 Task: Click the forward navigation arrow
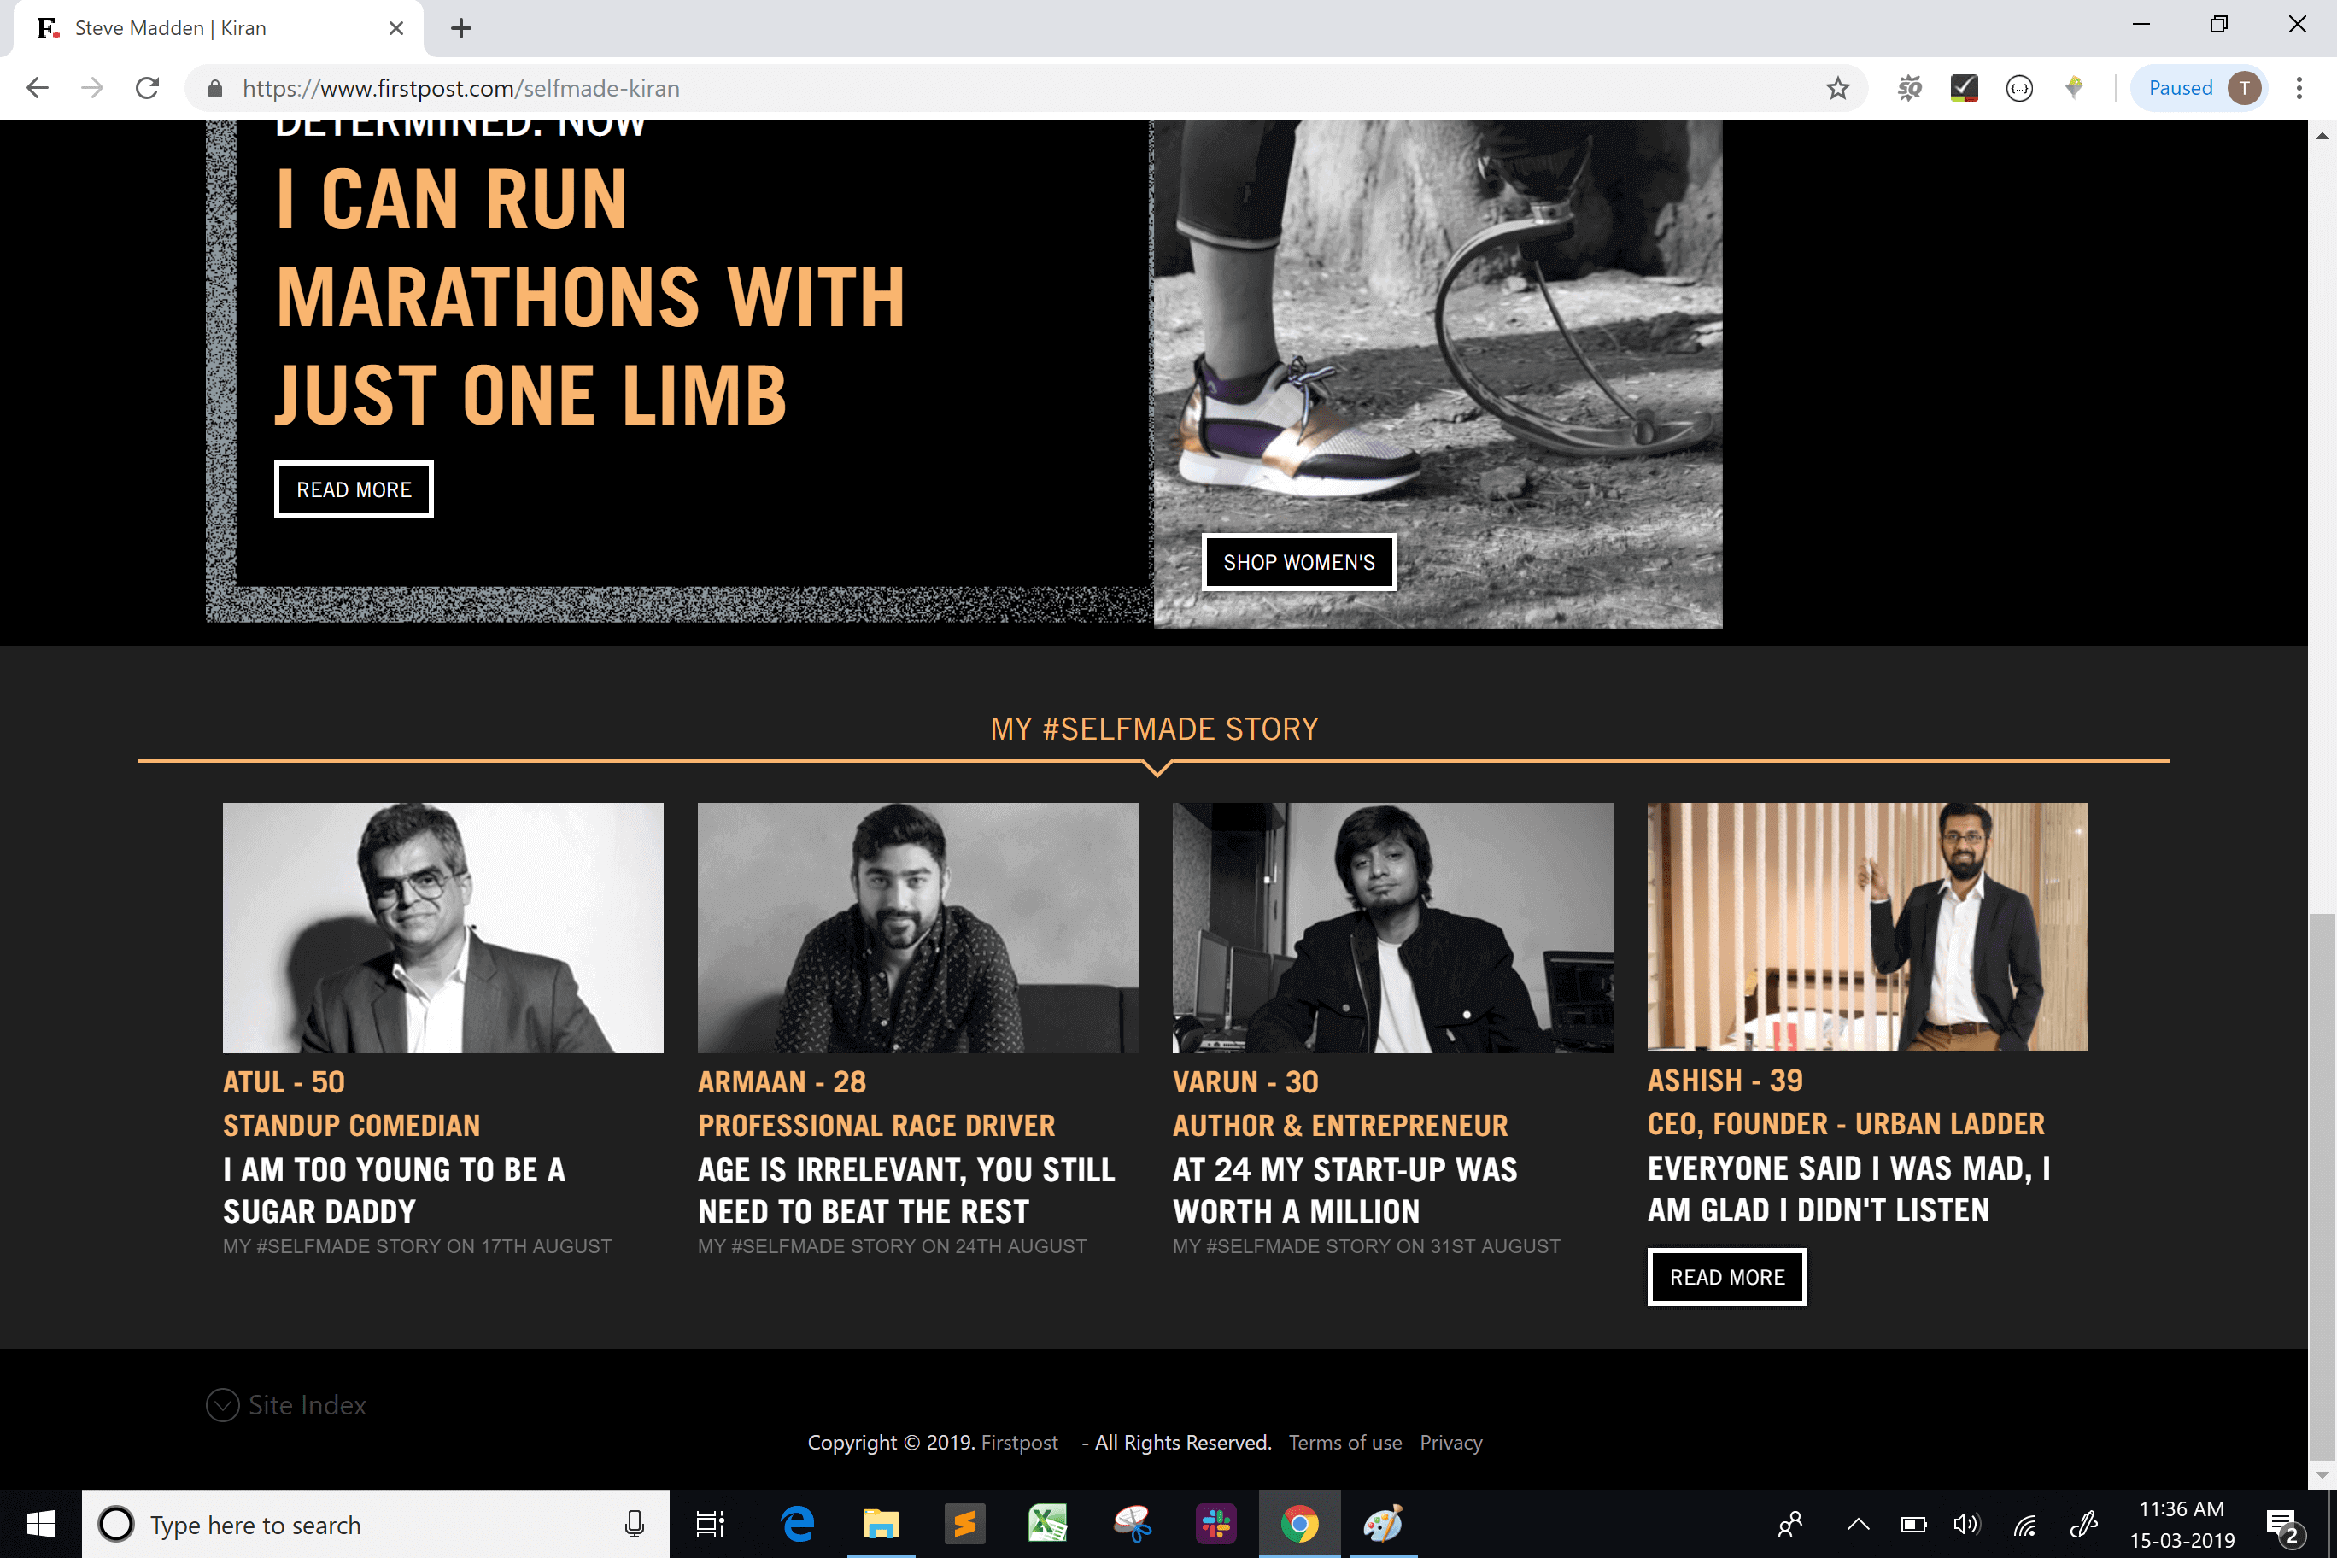(91, 89)
